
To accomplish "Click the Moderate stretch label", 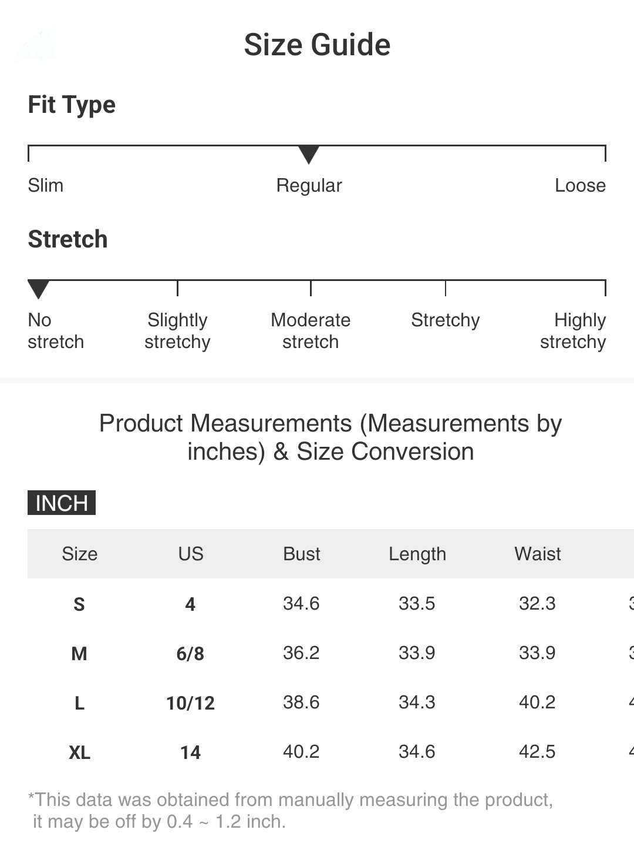I will pyautogui.click(x=311, y=330).
